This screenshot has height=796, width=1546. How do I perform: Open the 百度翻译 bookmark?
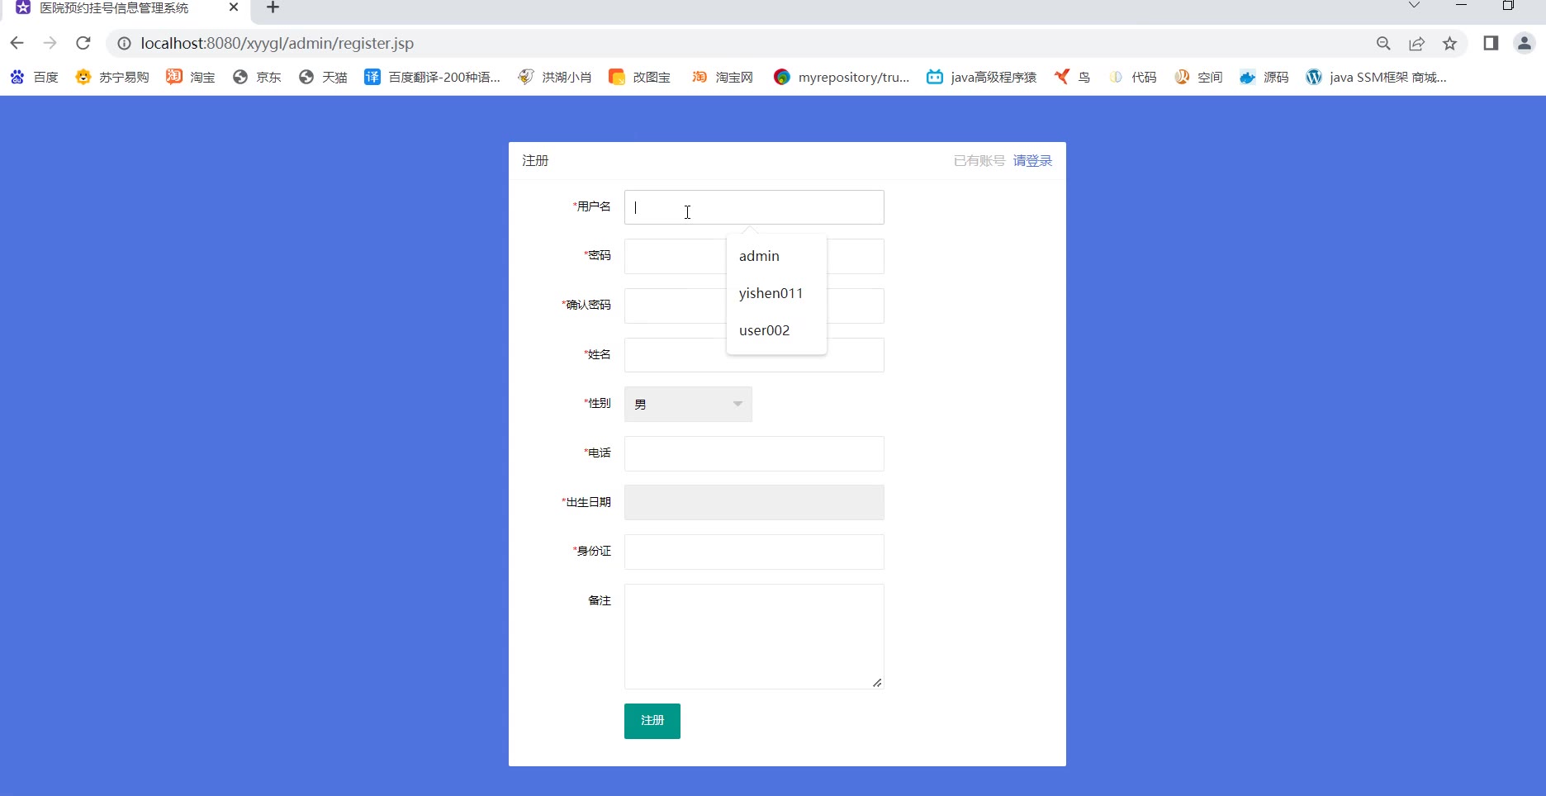point(433,77)
